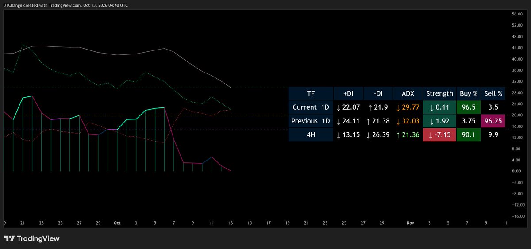
Task: Click the TradingView logo in the corner
Action: click(x=31, y=239)
